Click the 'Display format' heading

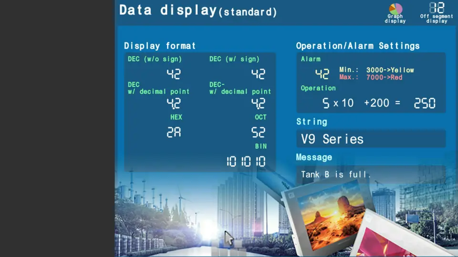[160, 46]
